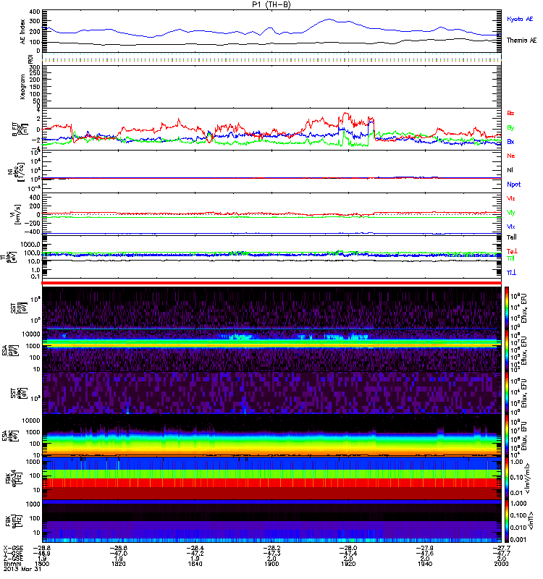Click the date label "2013 Mar 31"
This screenshot has width=543, height=579.
tap(22, 569)
